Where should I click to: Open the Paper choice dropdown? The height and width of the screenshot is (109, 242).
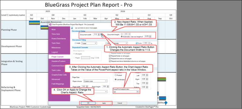[95, 81]
